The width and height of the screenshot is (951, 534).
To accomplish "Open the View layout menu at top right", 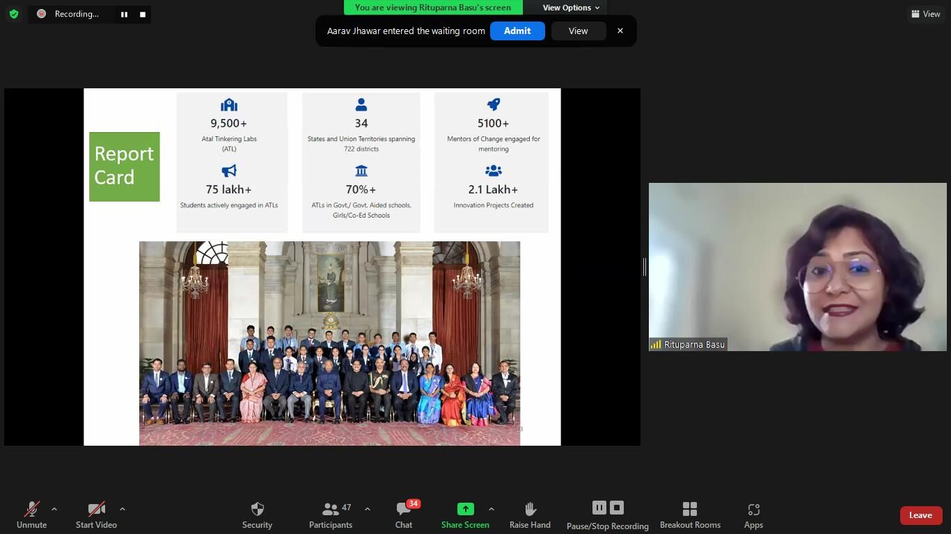I will [926, 14].
